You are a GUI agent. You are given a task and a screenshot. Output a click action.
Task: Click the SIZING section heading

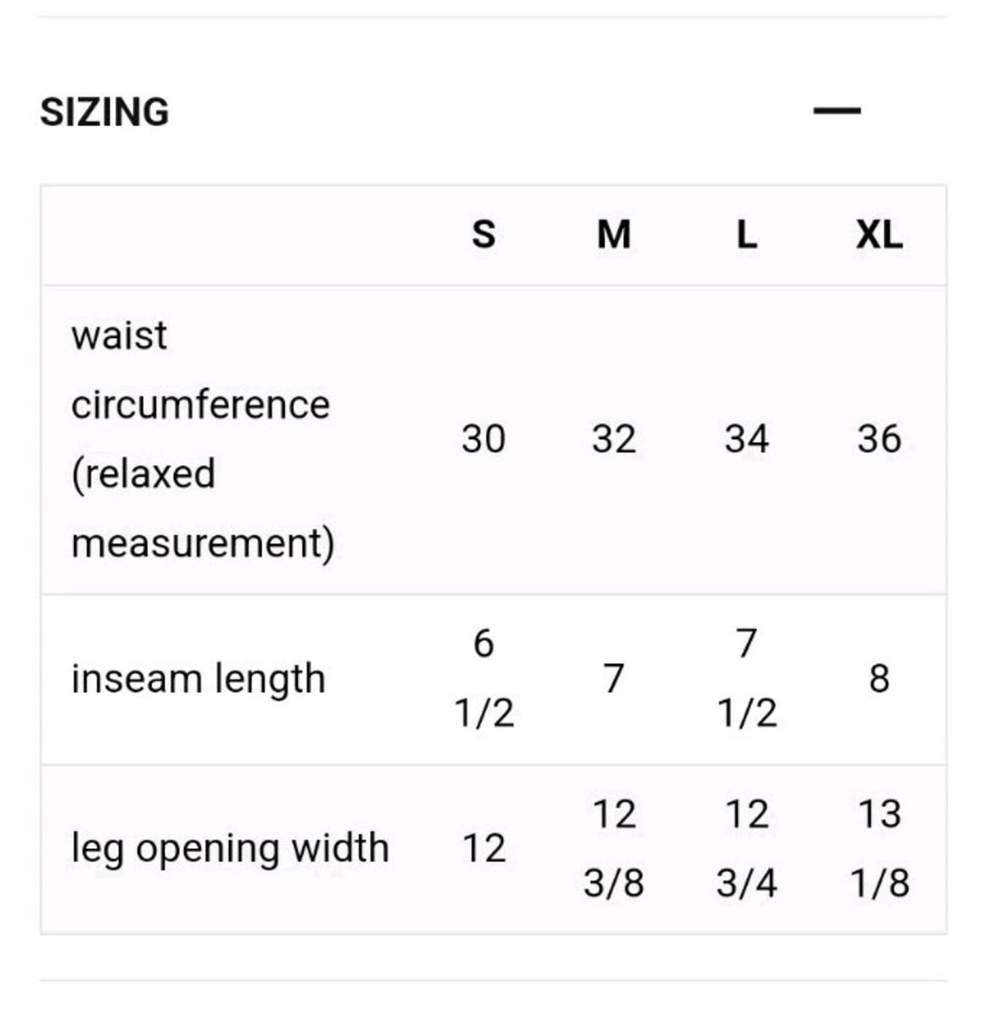(105, 112)
